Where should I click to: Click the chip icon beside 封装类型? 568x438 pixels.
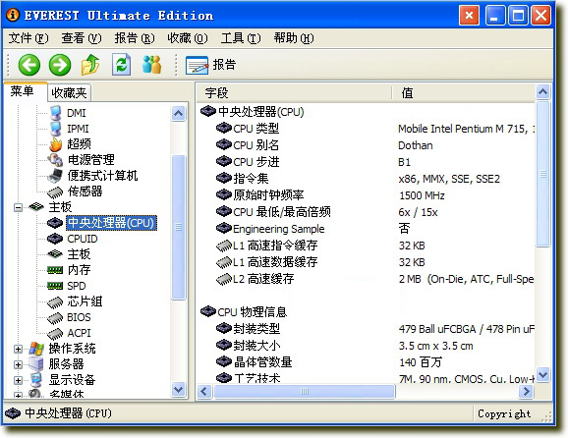[224, 328]
